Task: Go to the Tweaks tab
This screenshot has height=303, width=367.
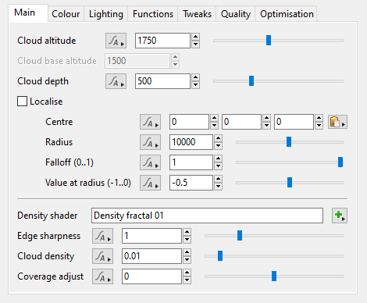Action: coord(197,14)
